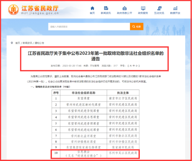Viewport: 192px width, 161px height.
Task: Click the 江苏省民政厅 site title text
Action: (x=40, y=8)
